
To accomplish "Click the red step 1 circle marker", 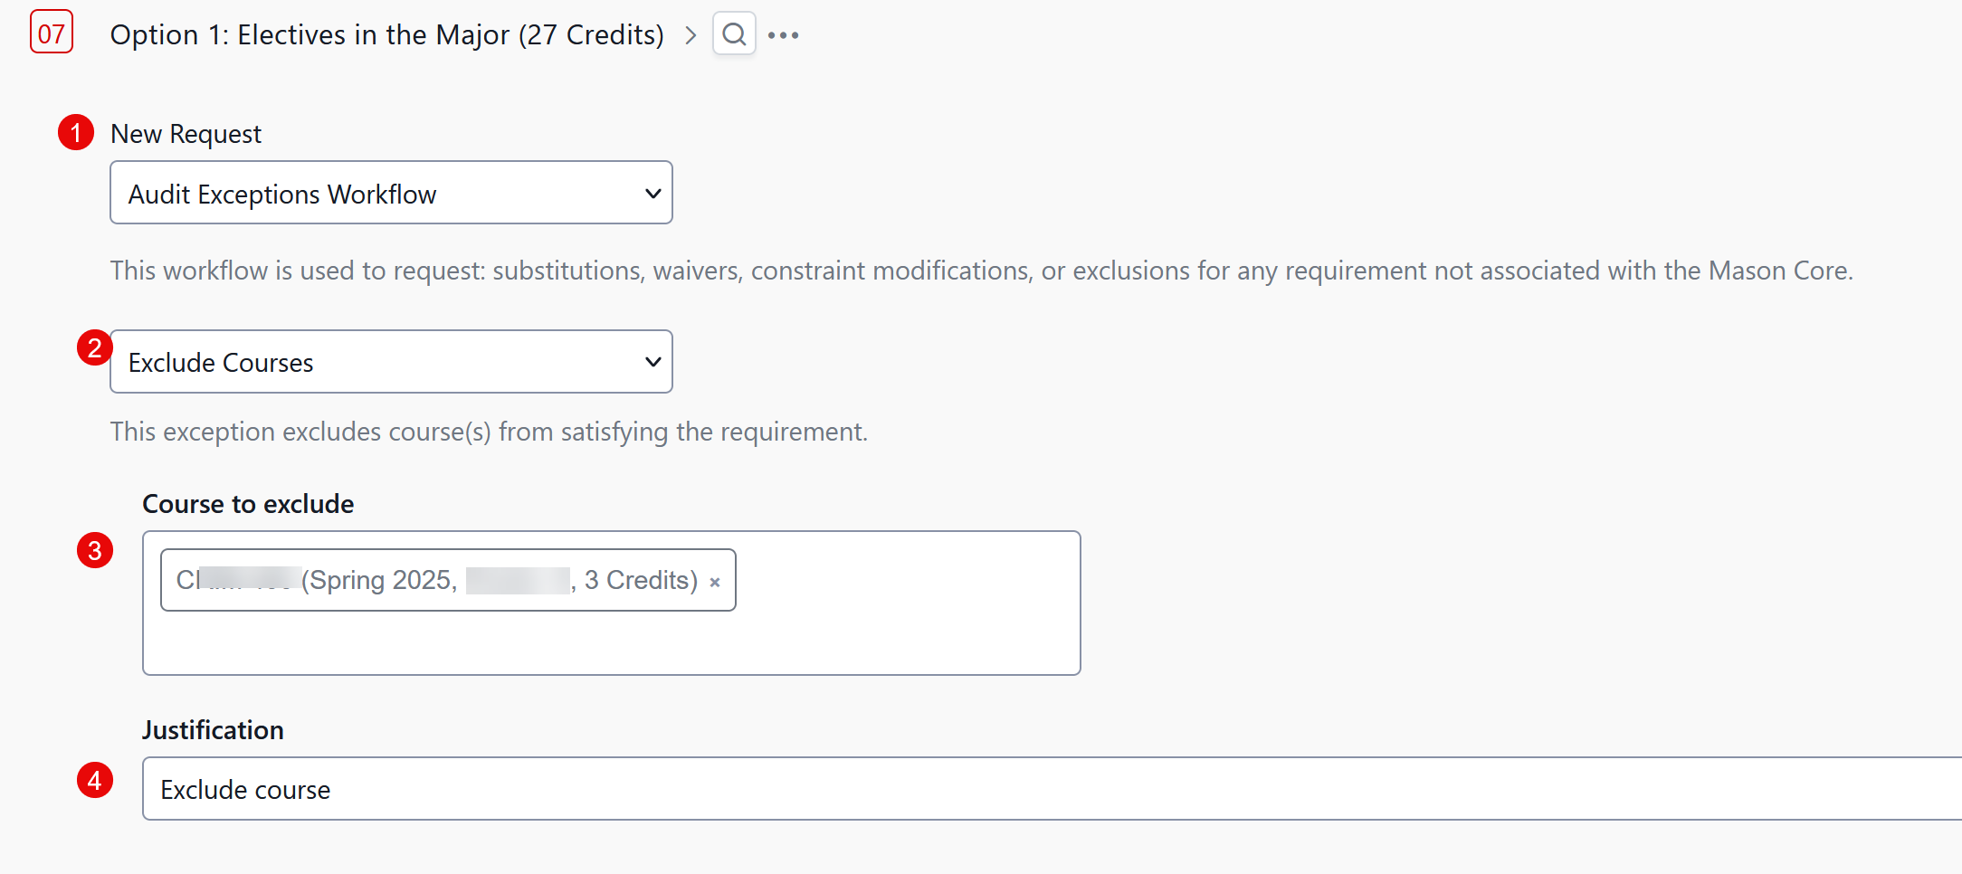I will [76, 132].
